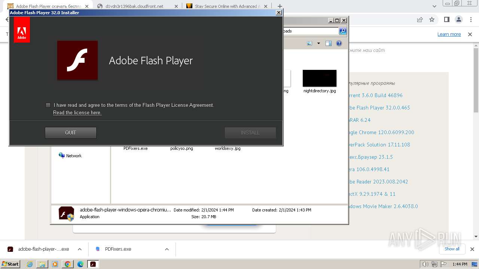Open PDFixers.exe download item in shelf
Screen dimensions: 479x269
[x=113, y=249]
